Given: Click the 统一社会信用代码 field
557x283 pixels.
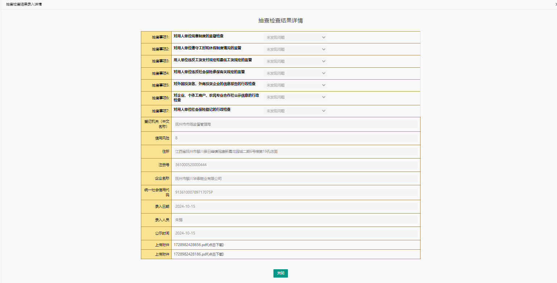Looking at the screenshot, I should click(295, 192).
